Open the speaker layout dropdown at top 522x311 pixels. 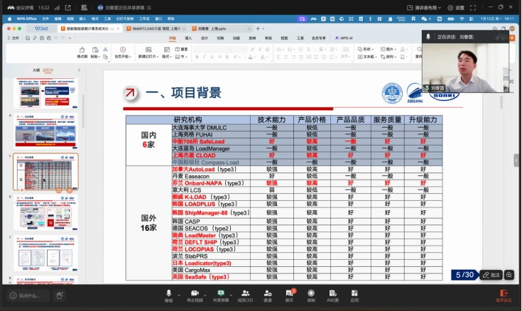(x=427, y=8)
